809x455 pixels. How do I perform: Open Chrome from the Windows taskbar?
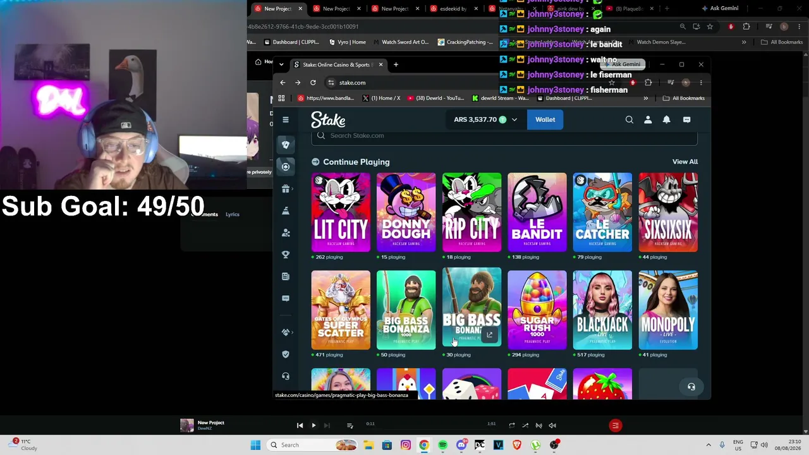click(x=424, y=445)
